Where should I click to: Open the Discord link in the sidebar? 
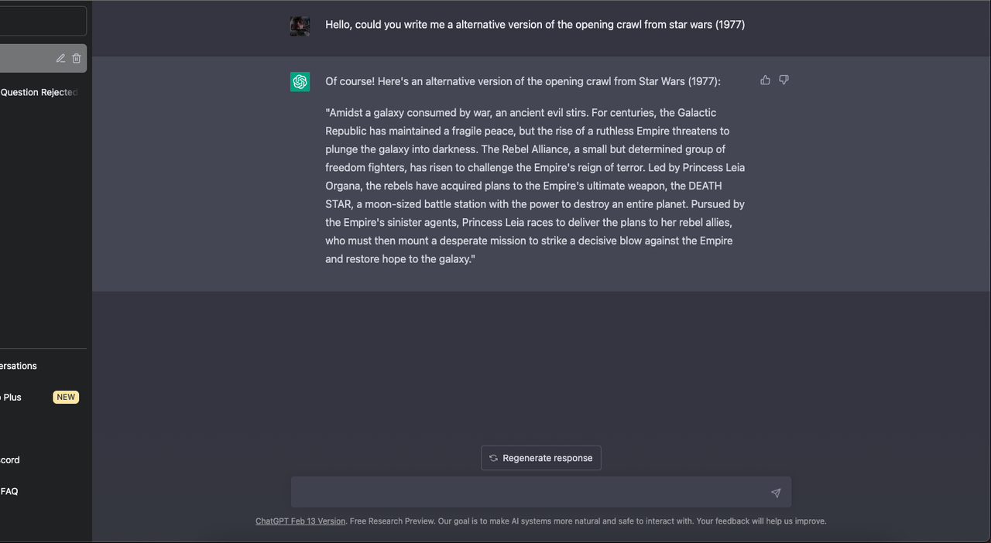pos(10,459)
